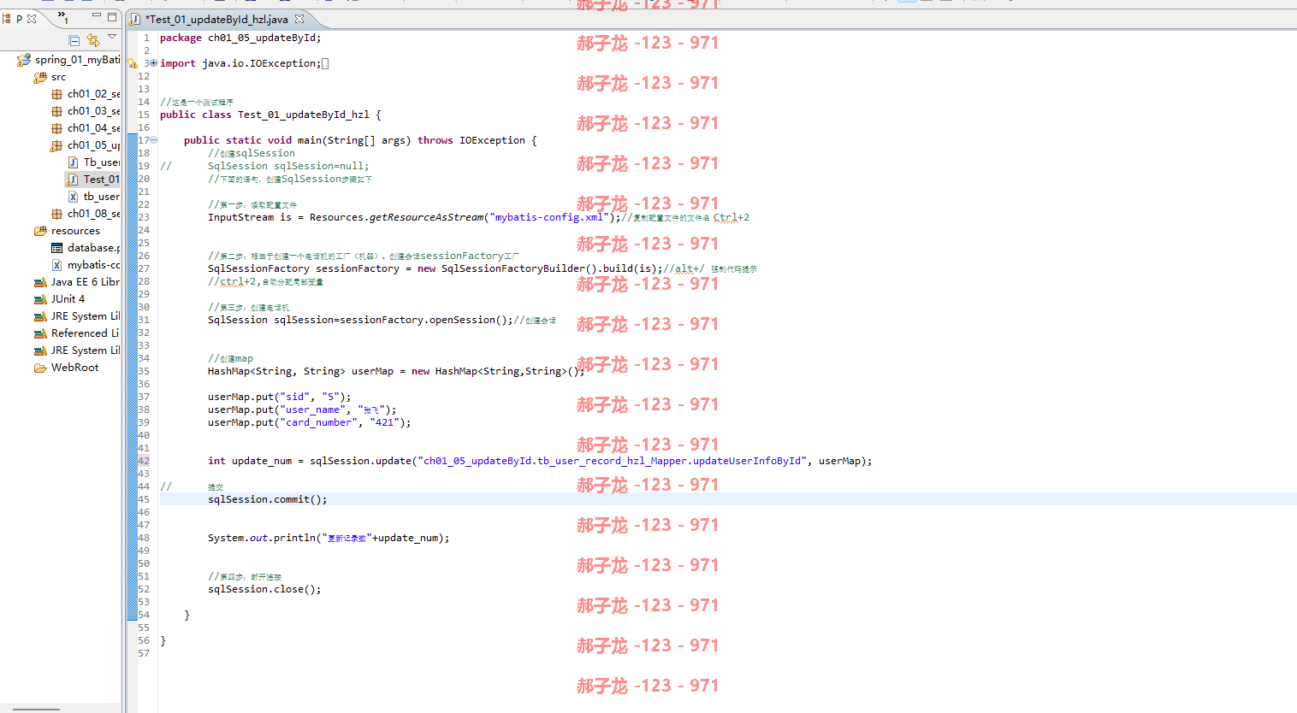Close the Package Explorer view tab
The width and height of the screenshot is (1297, 713).
[x=32, y=18]
